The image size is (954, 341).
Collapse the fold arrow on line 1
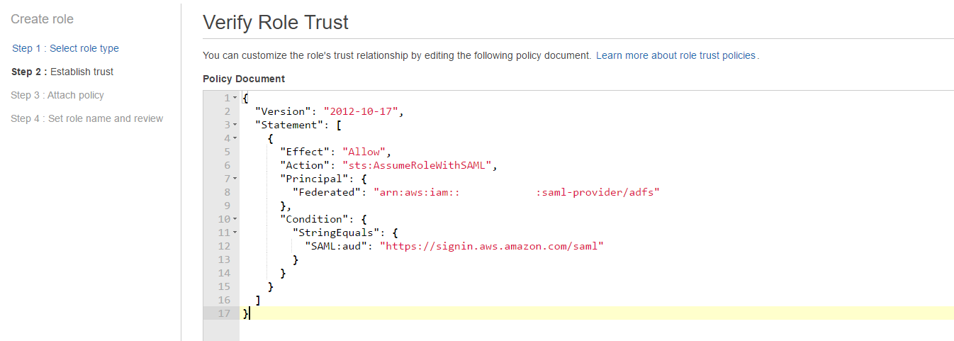tap(235, 98)
